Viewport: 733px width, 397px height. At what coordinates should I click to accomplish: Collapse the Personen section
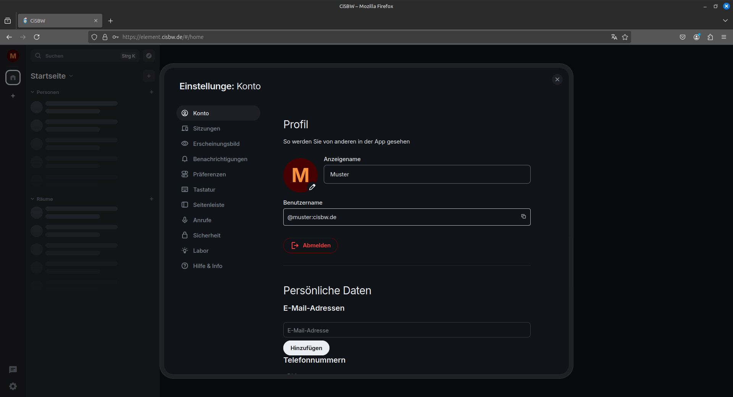click(32, 92)
